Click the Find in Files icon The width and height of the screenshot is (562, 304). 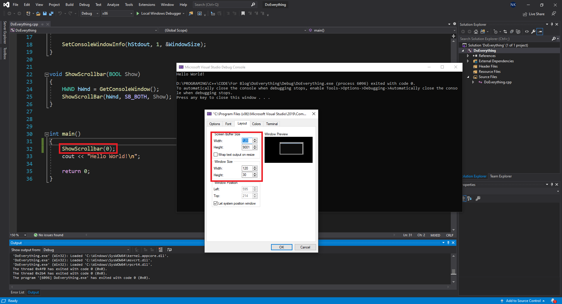(x=191, y=13)
